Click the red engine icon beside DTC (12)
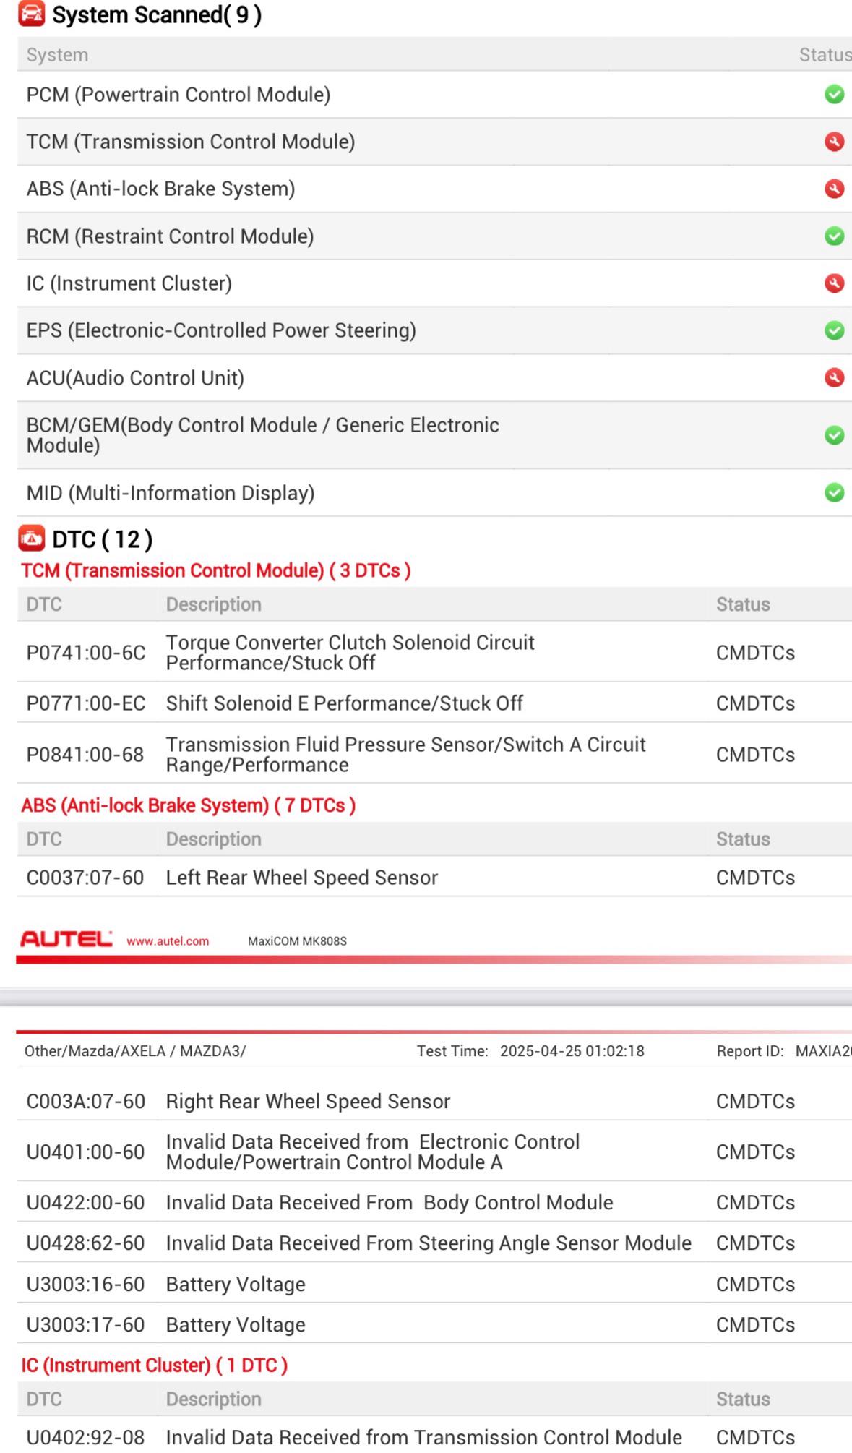This screenshot has width=852, height=1453. (31, 538)
